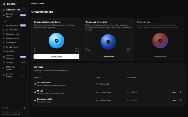Click the orange dot beside Narradora cálida
The height and width of the screenshot is (117, 188).
coord(35,101)
